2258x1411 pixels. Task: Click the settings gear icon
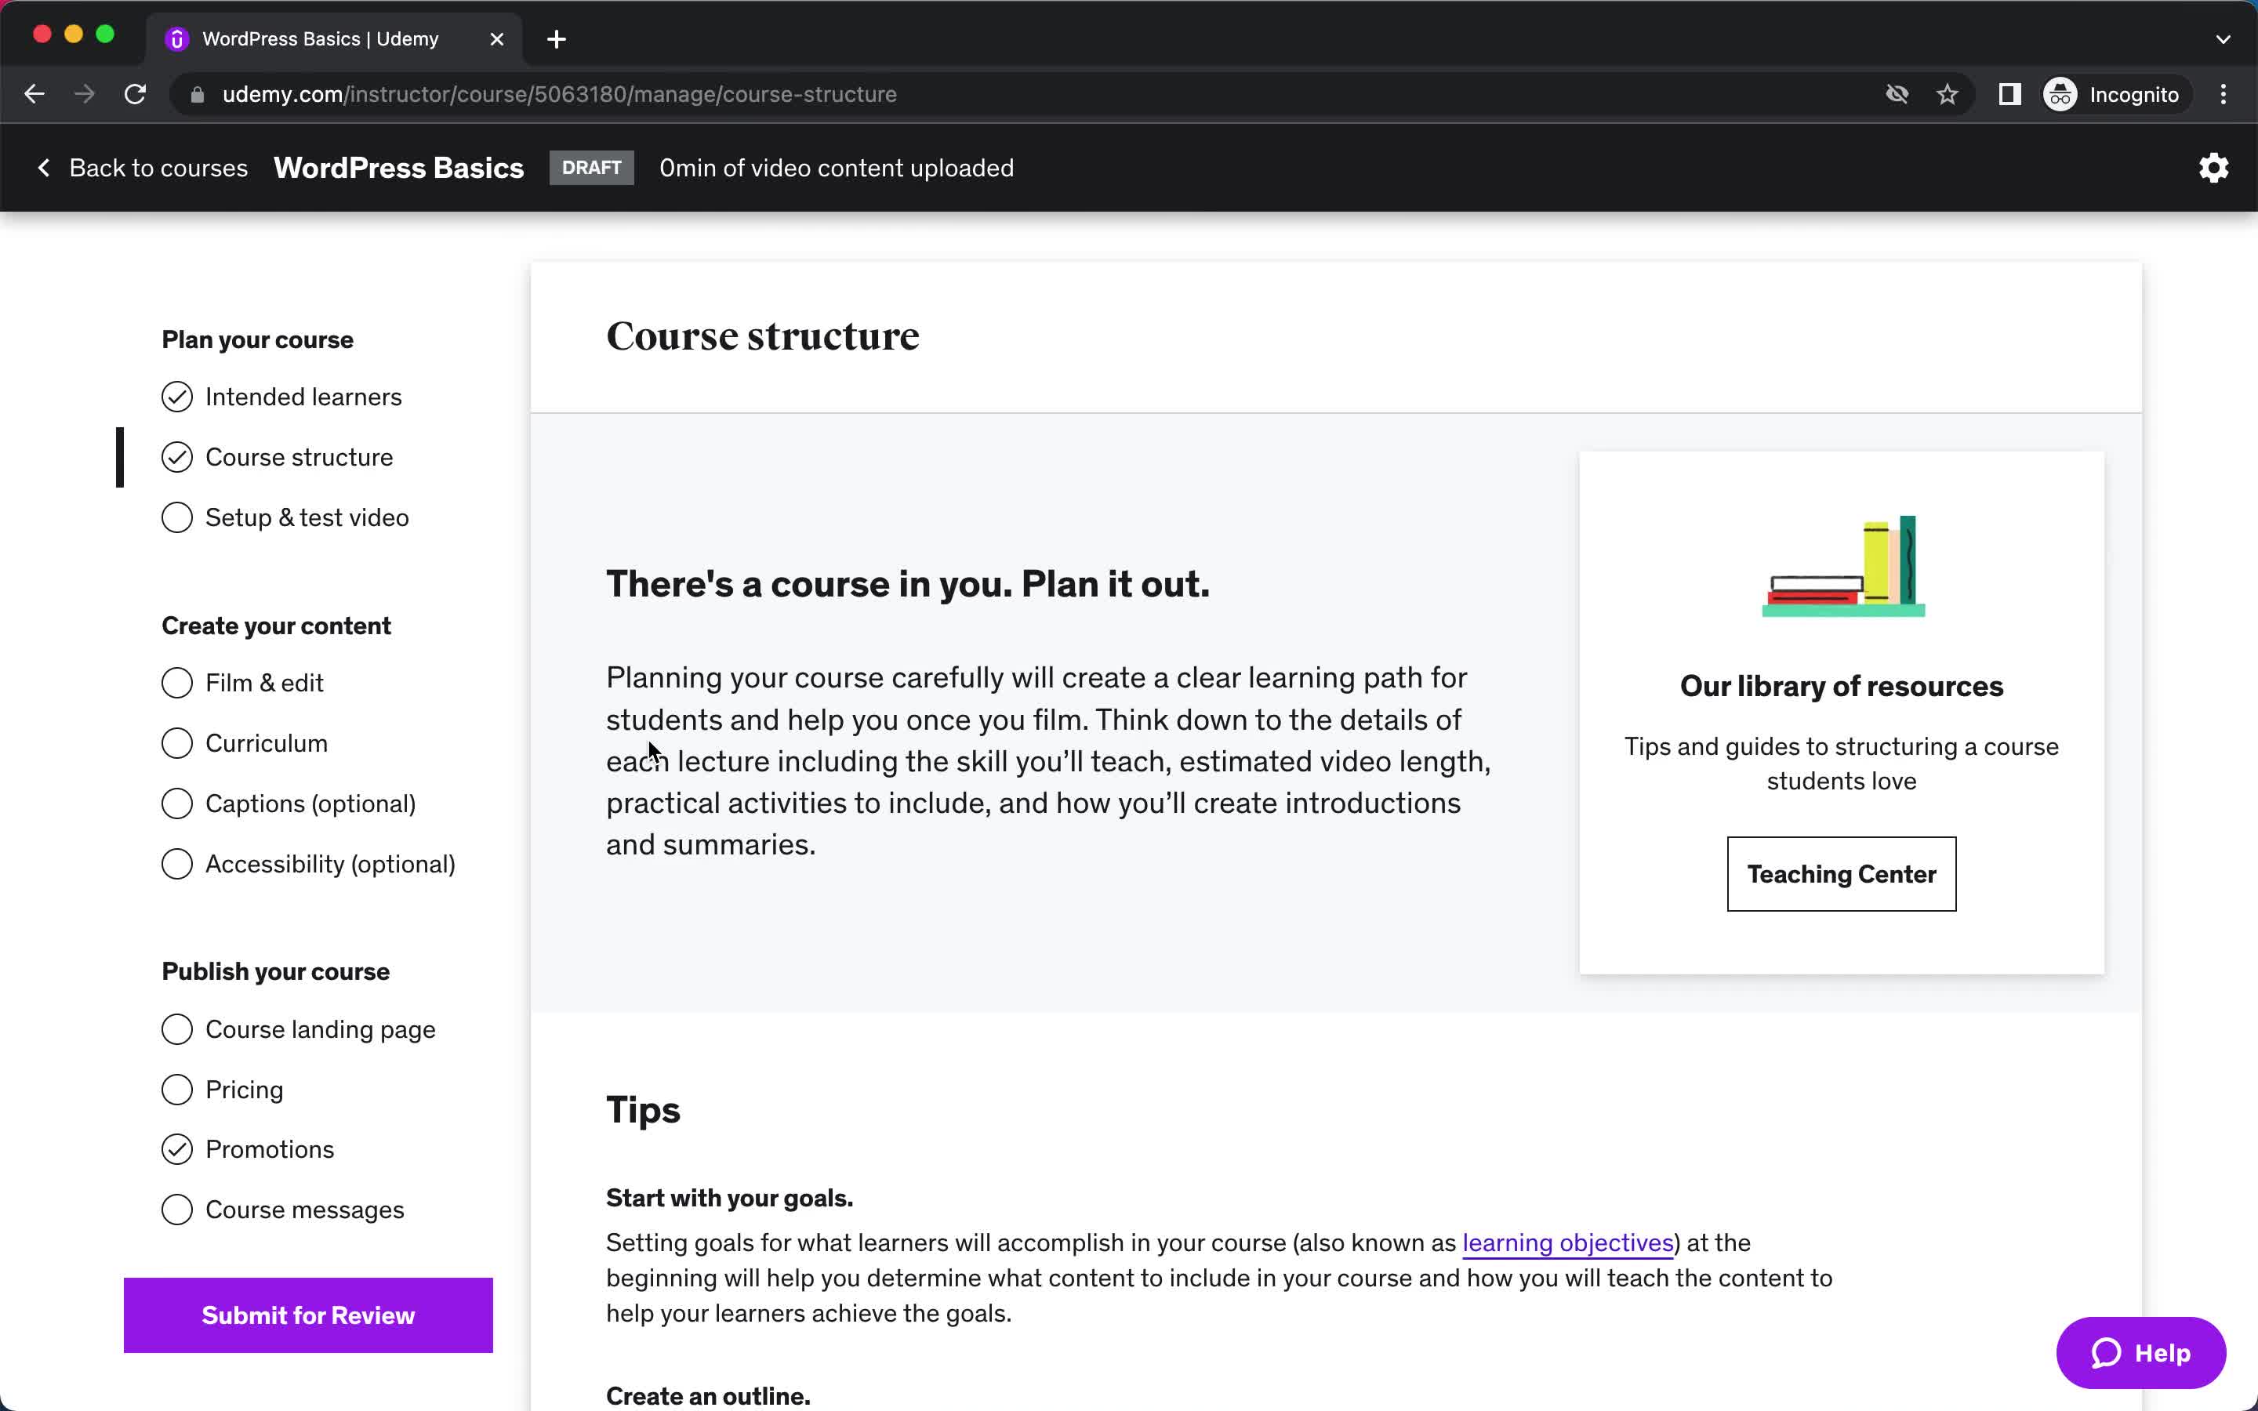click(2213, 168)
